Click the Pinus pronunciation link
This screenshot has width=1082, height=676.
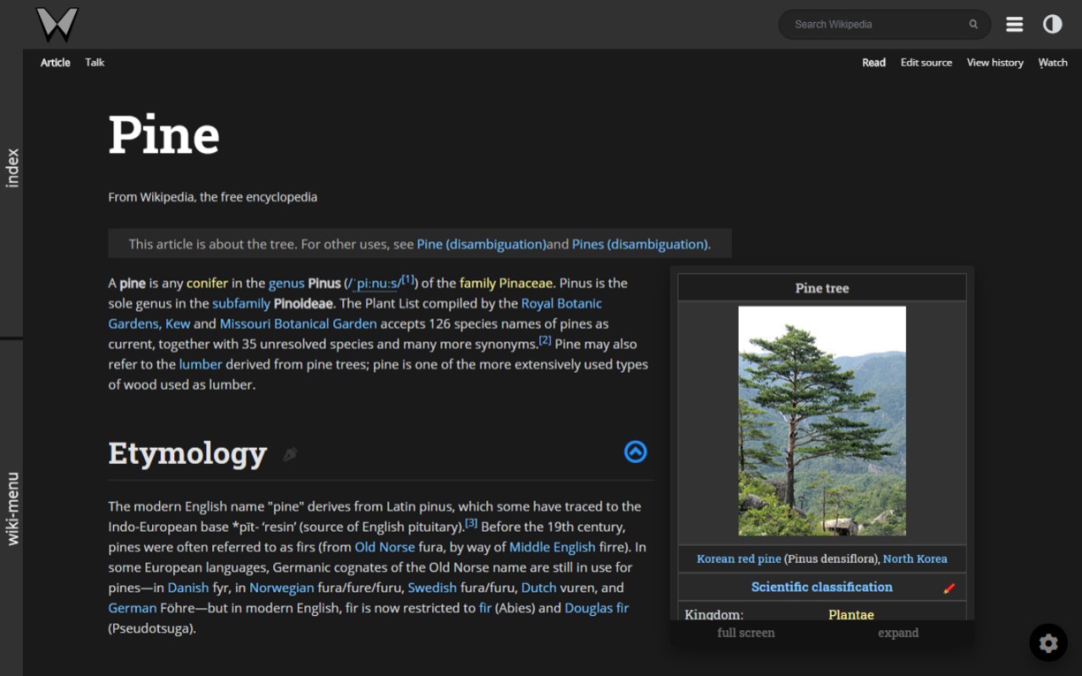click(373, 284)
